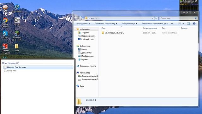The image size is (202, 114).
Task: Open About Java from search results
Action: pos(10,71)
